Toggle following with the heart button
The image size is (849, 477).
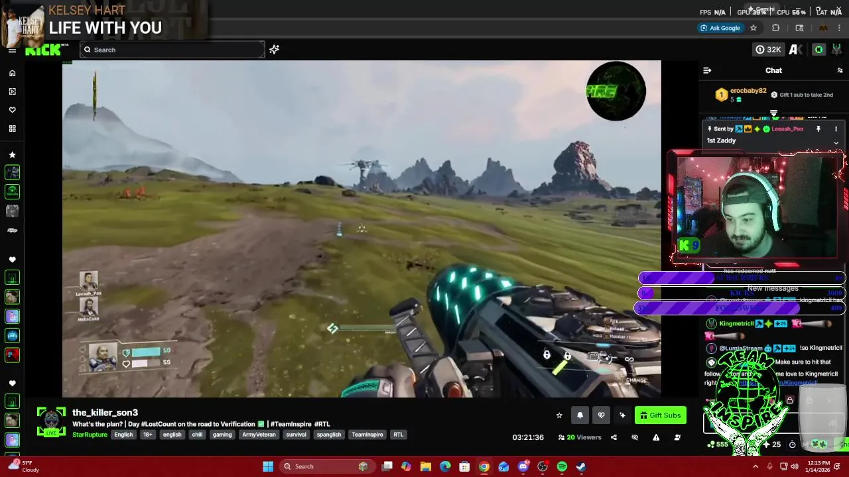[x=601, y=415]
